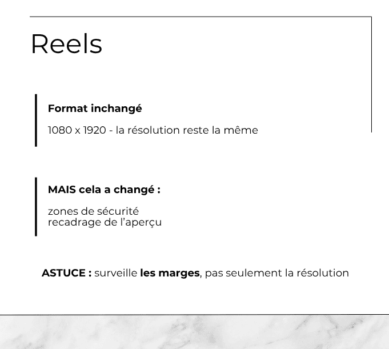The height and width of the screenshot is (349, 389).
Task: Click the bold 'les marges' words
Action: pyautogui.click(x=170, y=273)
